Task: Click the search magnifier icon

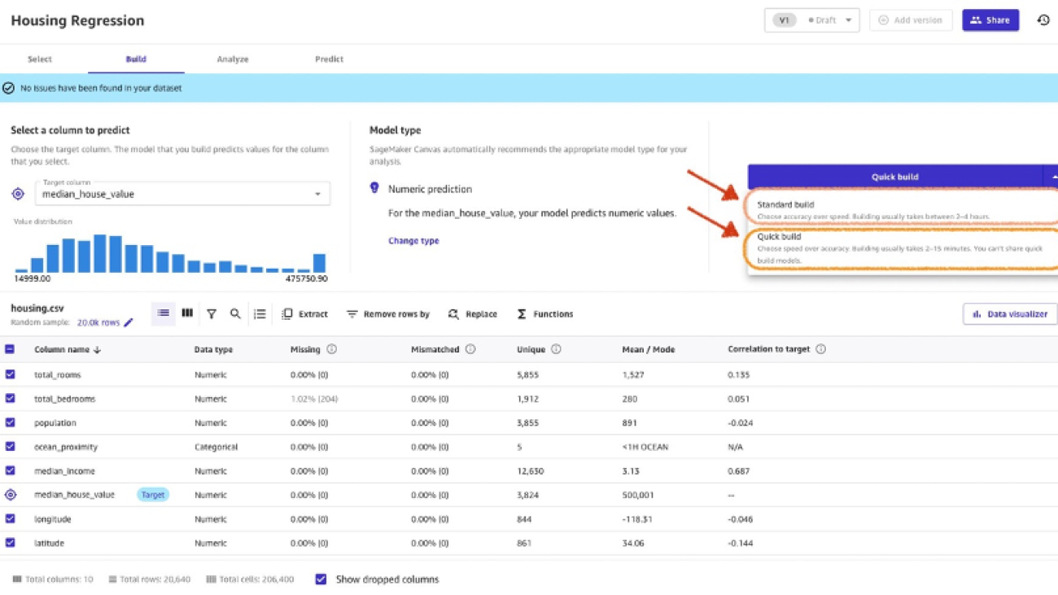Action: [235, 314]
